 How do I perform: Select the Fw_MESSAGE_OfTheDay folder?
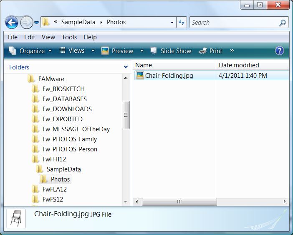click(71, 129)
